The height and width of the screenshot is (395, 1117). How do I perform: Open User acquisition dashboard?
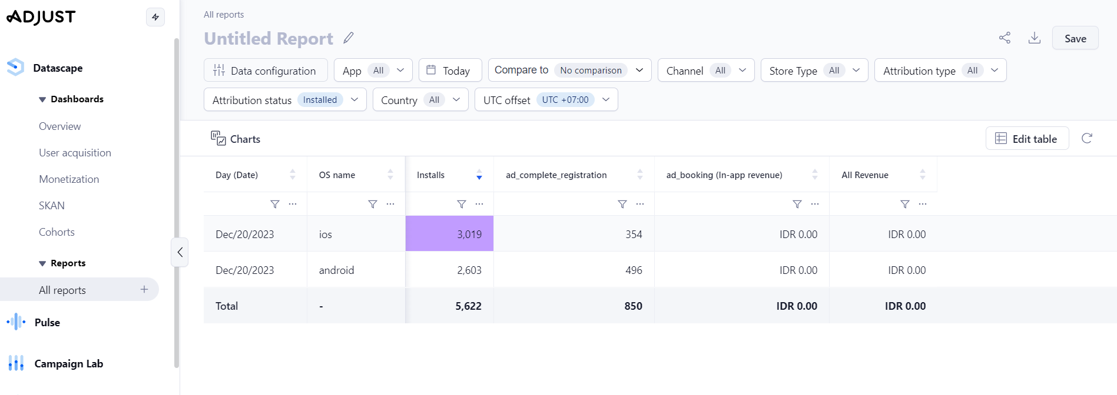point(75,153)
